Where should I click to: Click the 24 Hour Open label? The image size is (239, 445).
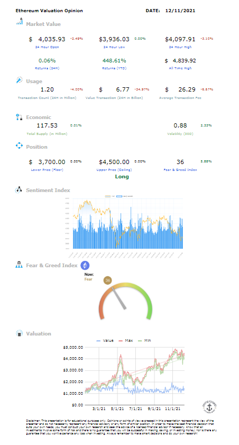coord(47,47)
